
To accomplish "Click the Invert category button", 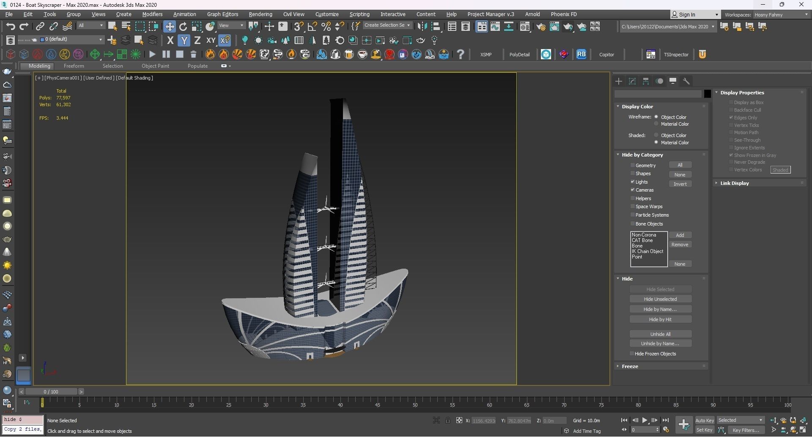I will click(x=680, y=184).
